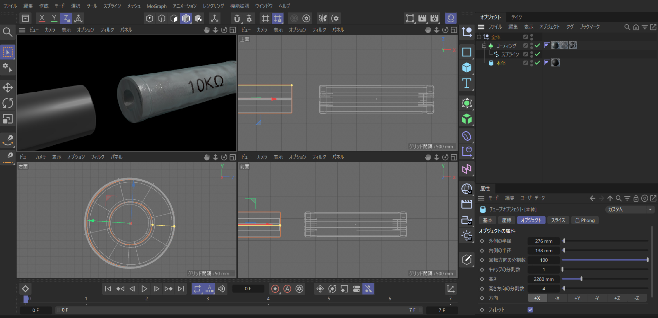Click the Text spline tool icon
Viewport: 658px width, 318px height.
[x=467, y=83]
